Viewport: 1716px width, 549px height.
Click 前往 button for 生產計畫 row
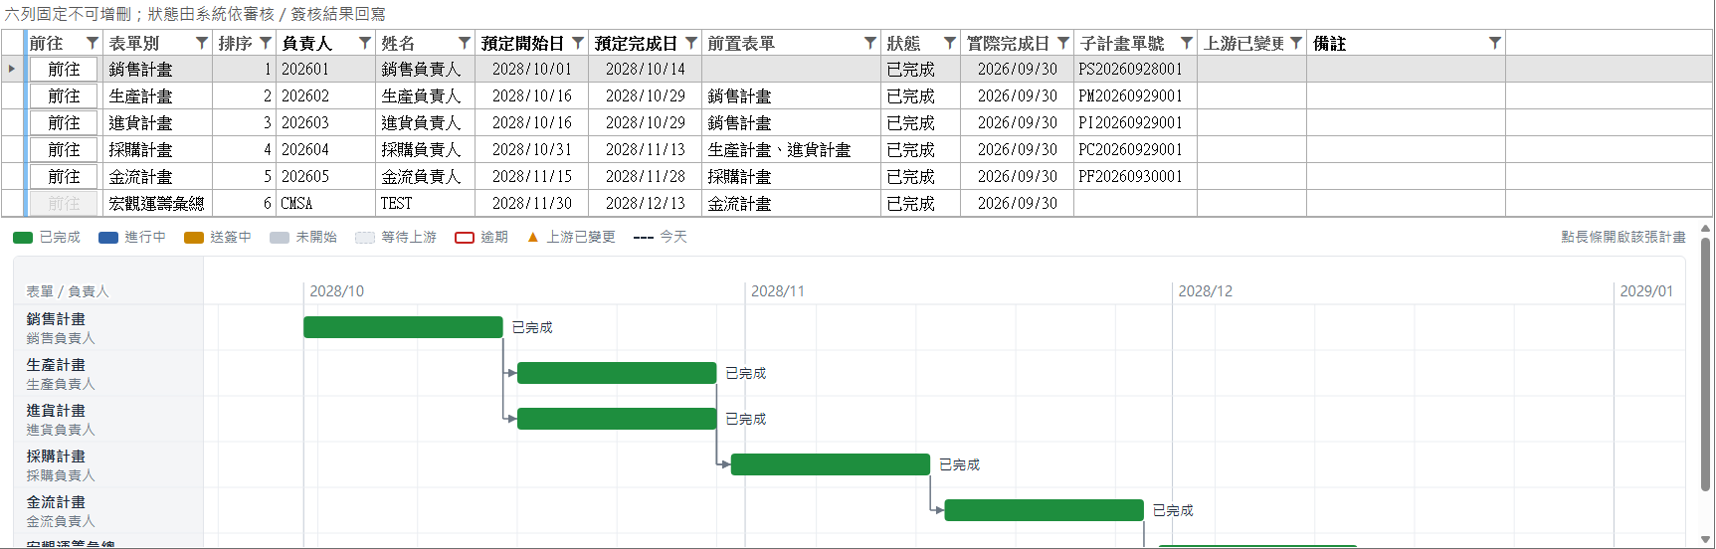[64, 96]
